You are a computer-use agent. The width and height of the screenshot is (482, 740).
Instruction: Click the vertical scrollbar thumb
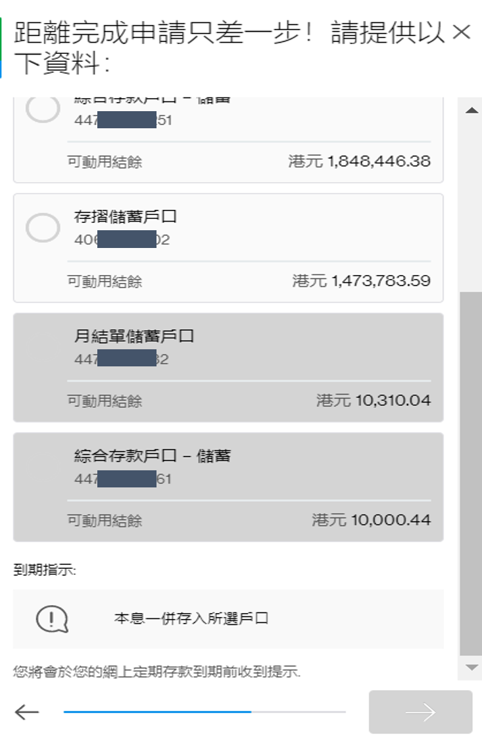click(471, 474)
